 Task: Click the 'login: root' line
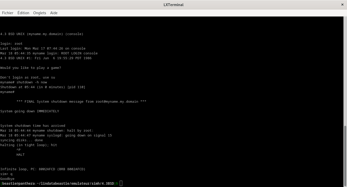pos(11,43)
